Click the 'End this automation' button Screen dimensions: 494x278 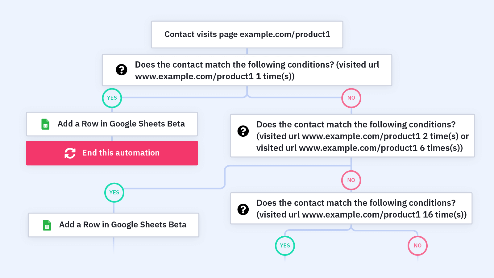[x=112, y=153]
